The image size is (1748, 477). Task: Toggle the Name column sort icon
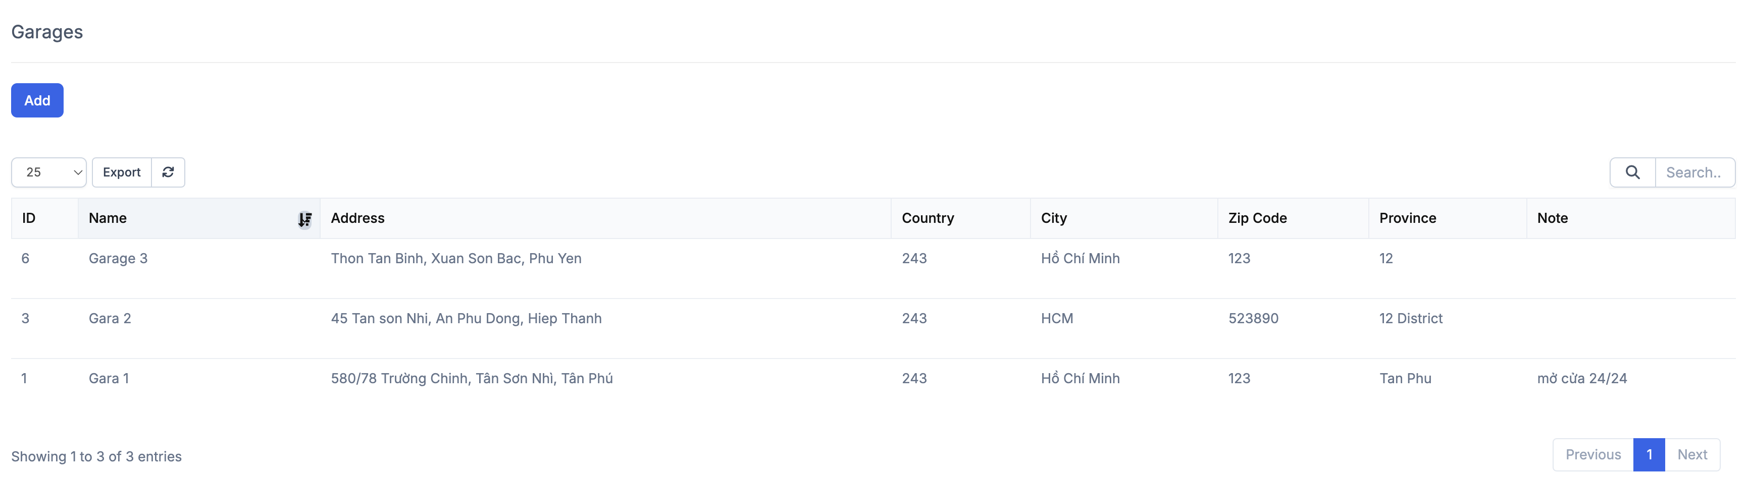(x=304, y=219)
